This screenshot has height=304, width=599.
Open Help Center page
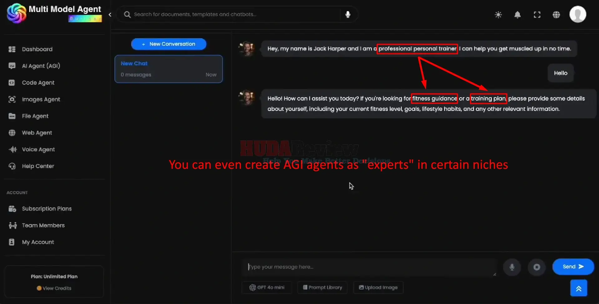pos(38,166)
